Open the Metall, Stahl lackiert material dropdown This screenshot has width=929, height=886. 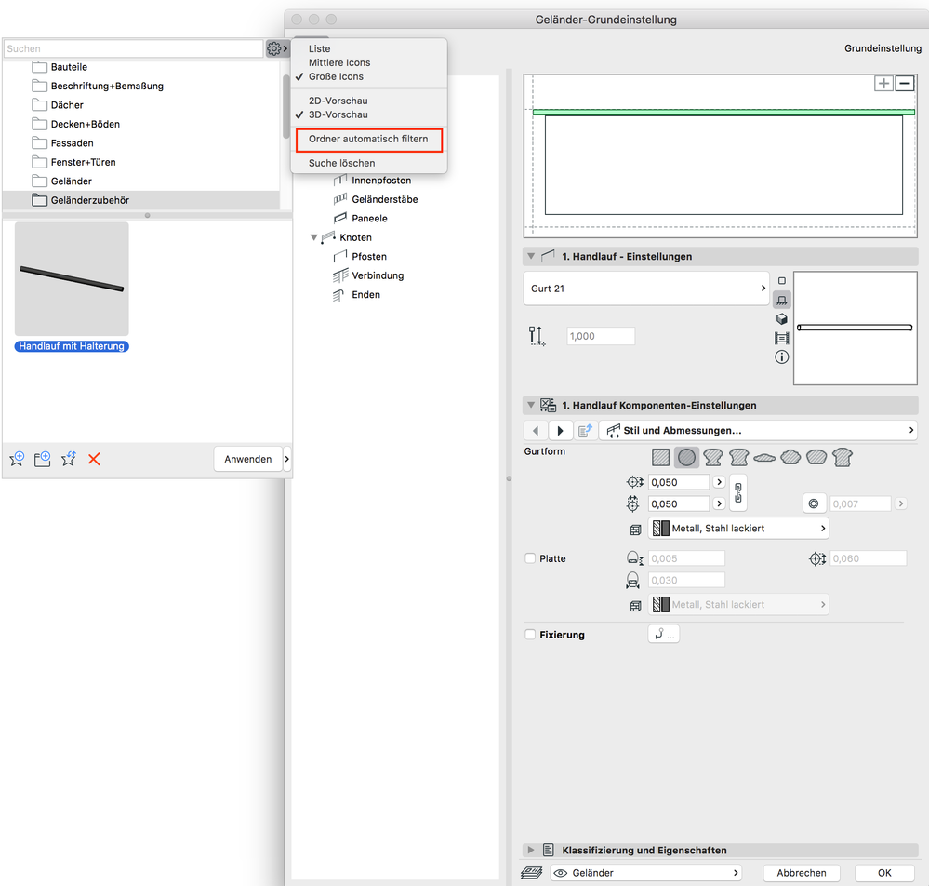pos(738,528)
